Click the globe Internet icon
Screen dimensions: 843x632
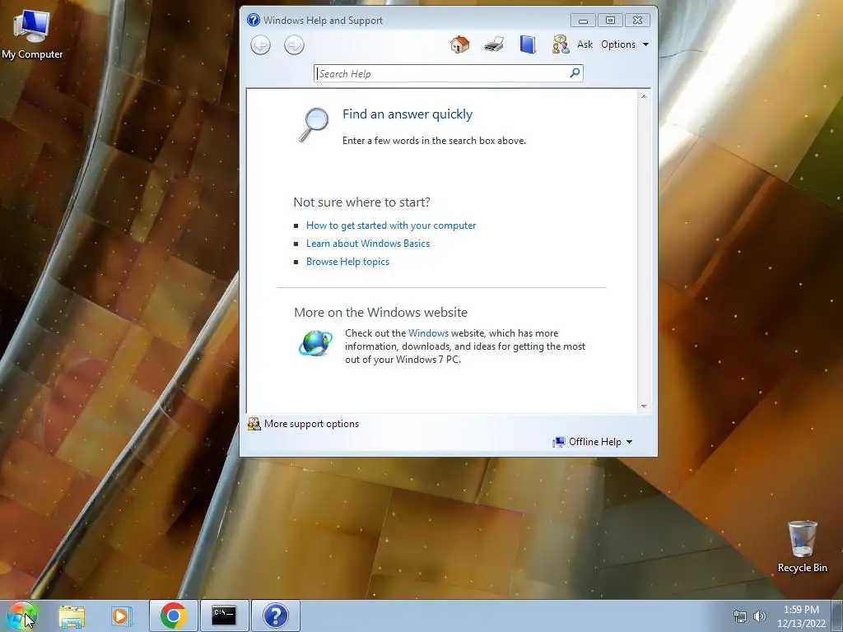click(315, 343)
